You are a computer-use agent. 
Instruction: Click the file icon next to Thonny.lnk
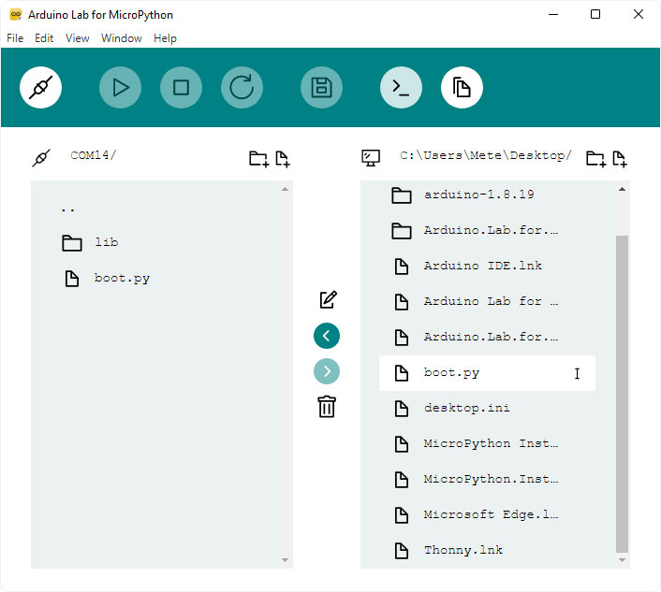pos(402,550)
